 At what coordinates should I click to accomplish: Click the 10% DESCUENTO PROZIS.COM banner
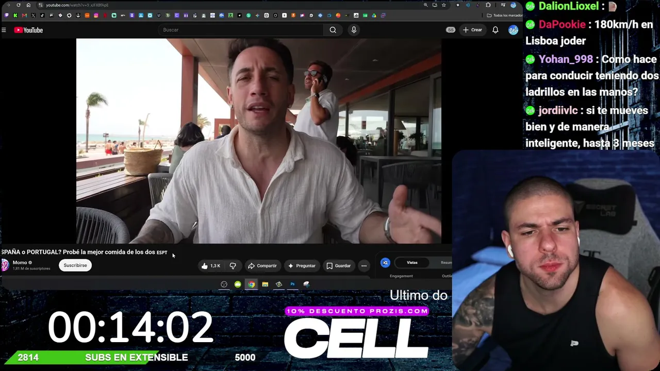357,311
